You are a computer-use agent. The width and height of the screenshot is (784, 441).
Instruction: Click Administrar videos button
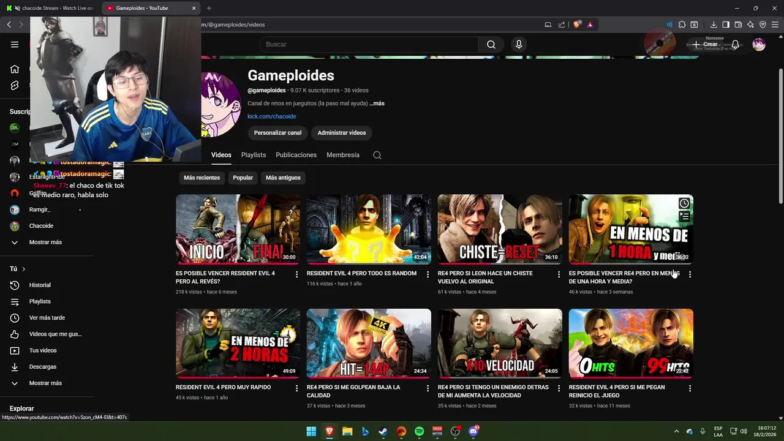coord(342,133)
